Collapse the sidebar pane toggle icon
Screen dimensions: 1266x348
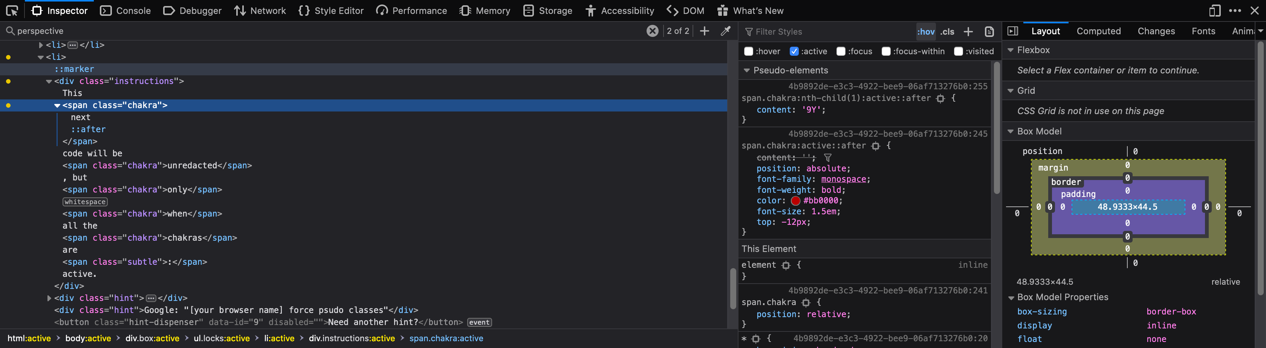coord(1012,31)
